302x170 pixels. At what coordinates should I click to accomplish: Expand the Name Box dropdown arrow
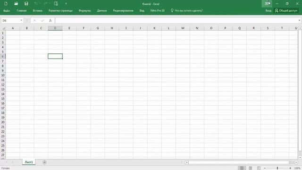pos(21,20)
